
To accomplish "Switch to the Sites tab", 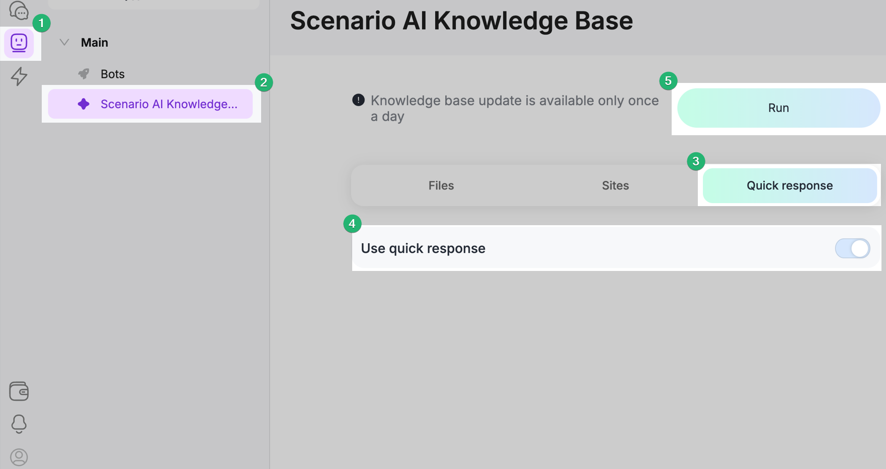I will point(615,185).
